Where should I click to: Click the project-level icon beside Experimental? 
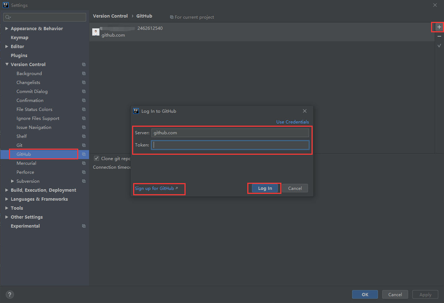[x=84, y=226]
